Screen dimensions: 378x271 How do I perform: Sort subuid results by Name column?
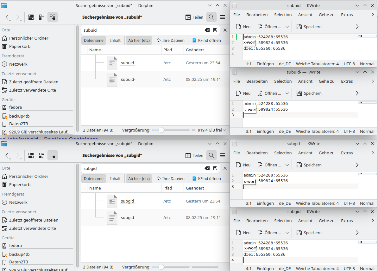(124, 50)
